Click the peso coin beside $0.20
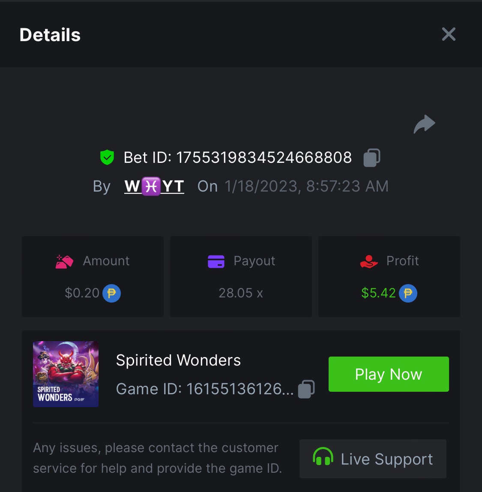The width and height of the screenshot is (482, 492). tap(111, 294)
